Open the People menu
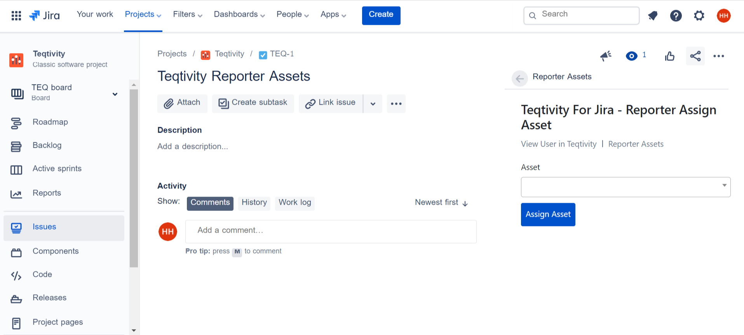This screenshot has height=335, width=744. [293, 14]
